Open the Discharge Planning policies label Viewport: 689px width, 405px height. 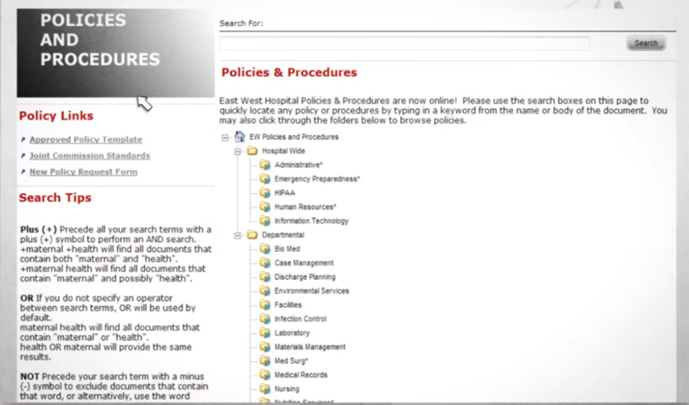[305, 277]
